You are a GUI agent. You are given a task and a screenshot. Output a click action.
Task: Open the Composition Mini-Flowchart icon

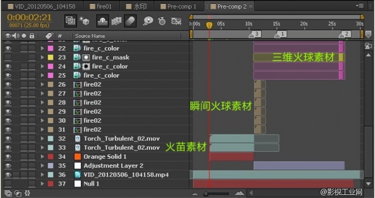pyautogui.click(x=71, y=21)
